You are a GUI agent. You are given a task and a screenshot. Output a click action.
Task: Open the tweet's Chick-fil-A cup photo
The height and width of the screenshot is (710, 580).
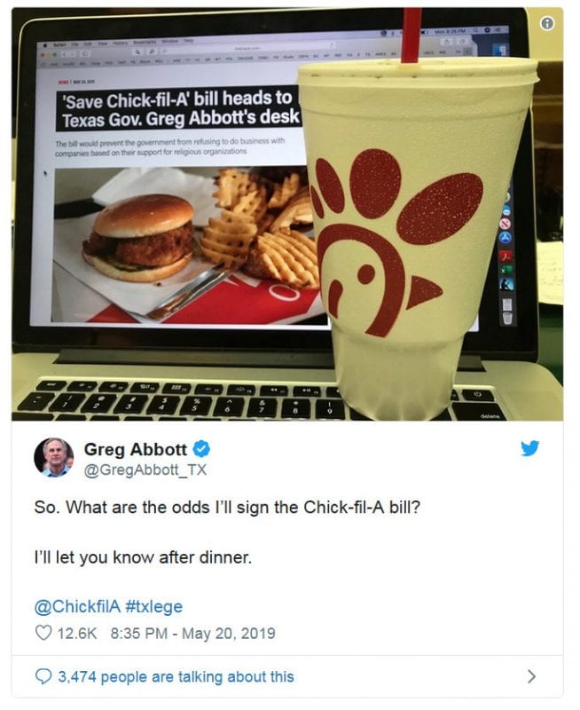pyautogui.click(x=287, y=214)
